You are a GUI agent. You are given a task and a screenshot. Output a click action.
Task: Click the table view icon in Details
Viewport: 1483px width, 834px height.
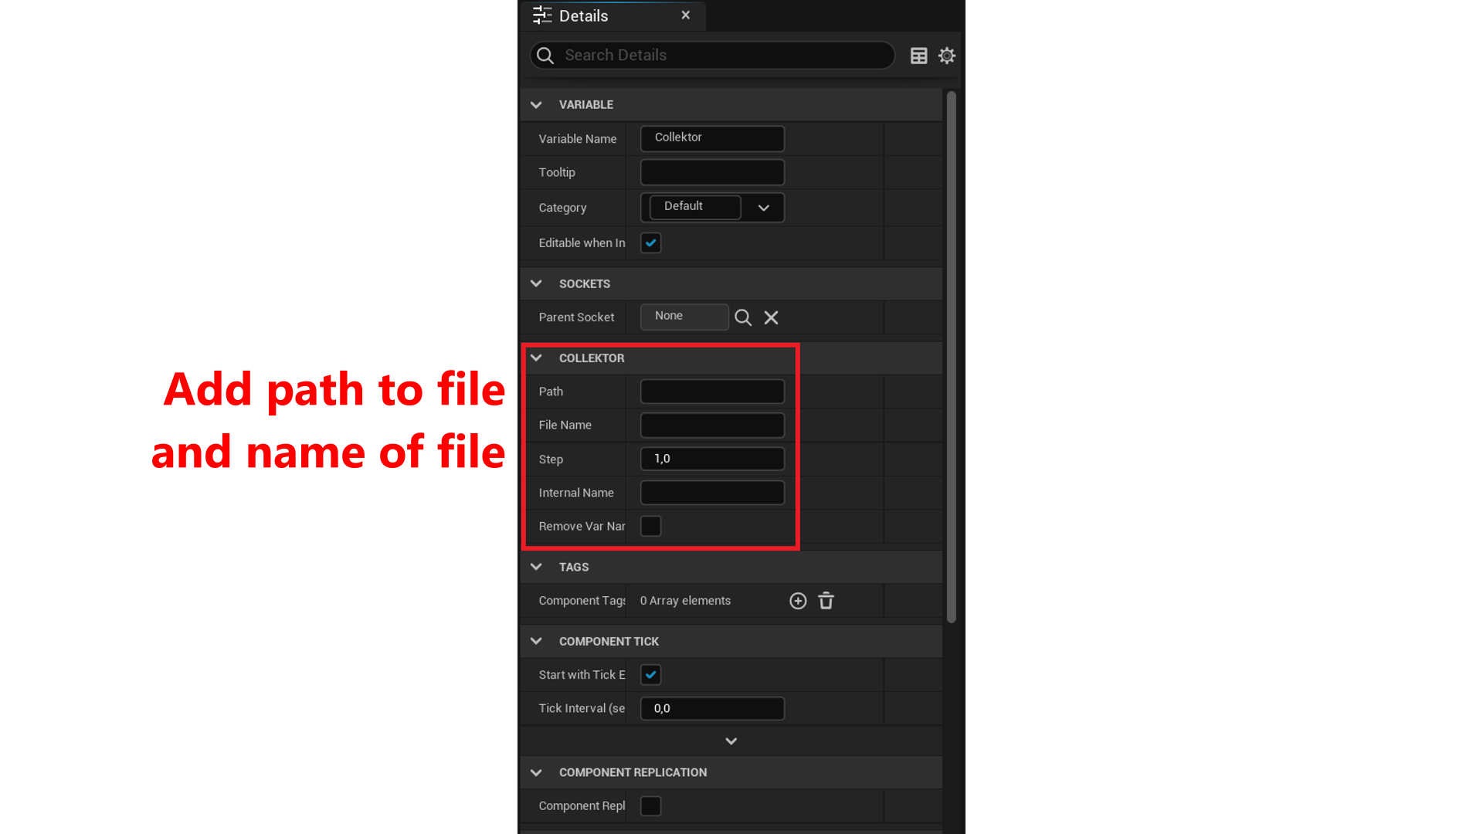click(918, 55)
